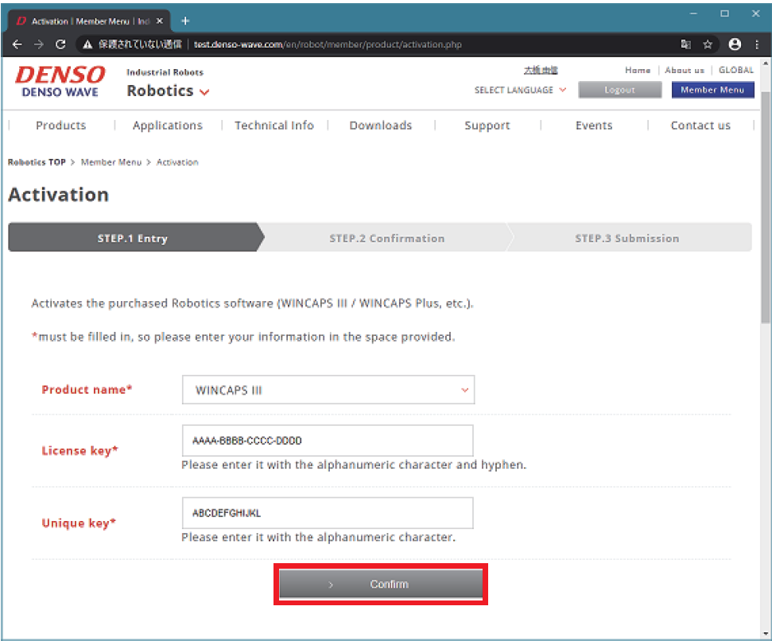Select the Products menu item
Viewport: 772px width, 641px height.
60,125
